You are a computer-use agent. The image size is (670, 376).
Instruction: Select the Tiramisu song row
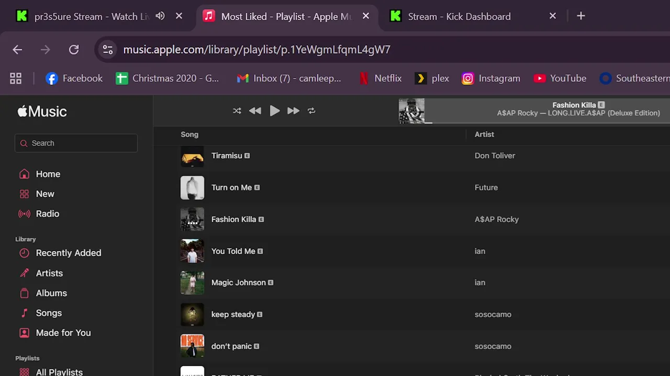pos(411,156)
